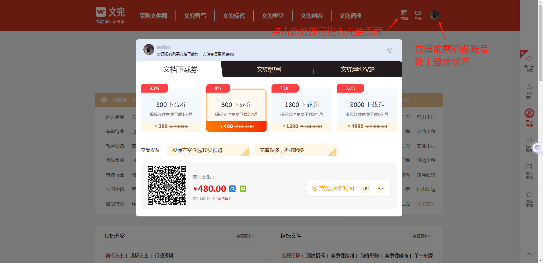This screenshot has height=263, width=543.
Task: Expand the category panel right chevron
Action: (x=435, y=100)
